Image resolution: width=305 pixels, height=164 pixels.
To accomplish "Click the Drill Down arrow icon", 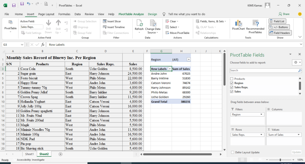I will (49, 23).
